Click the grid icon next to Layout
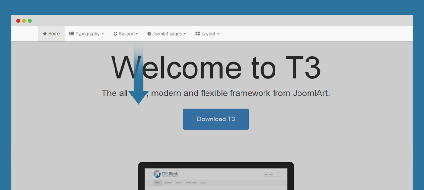The height and width of the screenshot is (190, 424). pos(198,34)
